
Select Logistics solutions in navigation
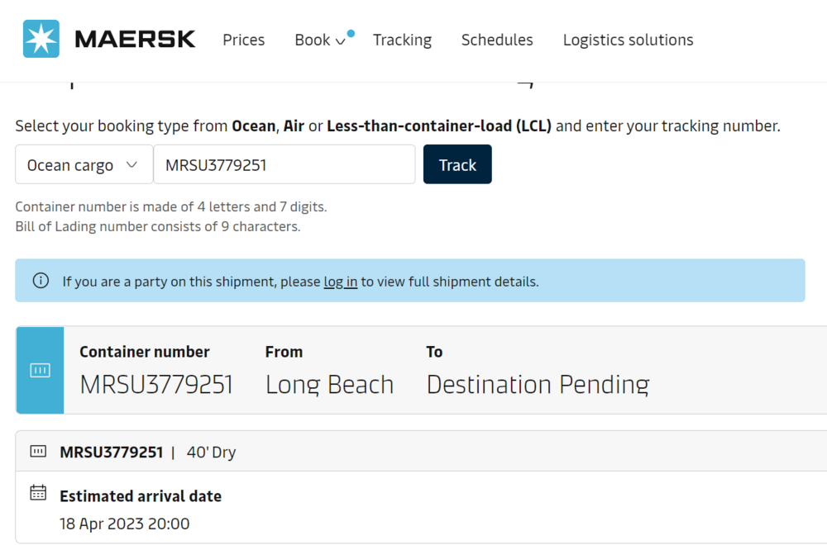tap(628, 40)
